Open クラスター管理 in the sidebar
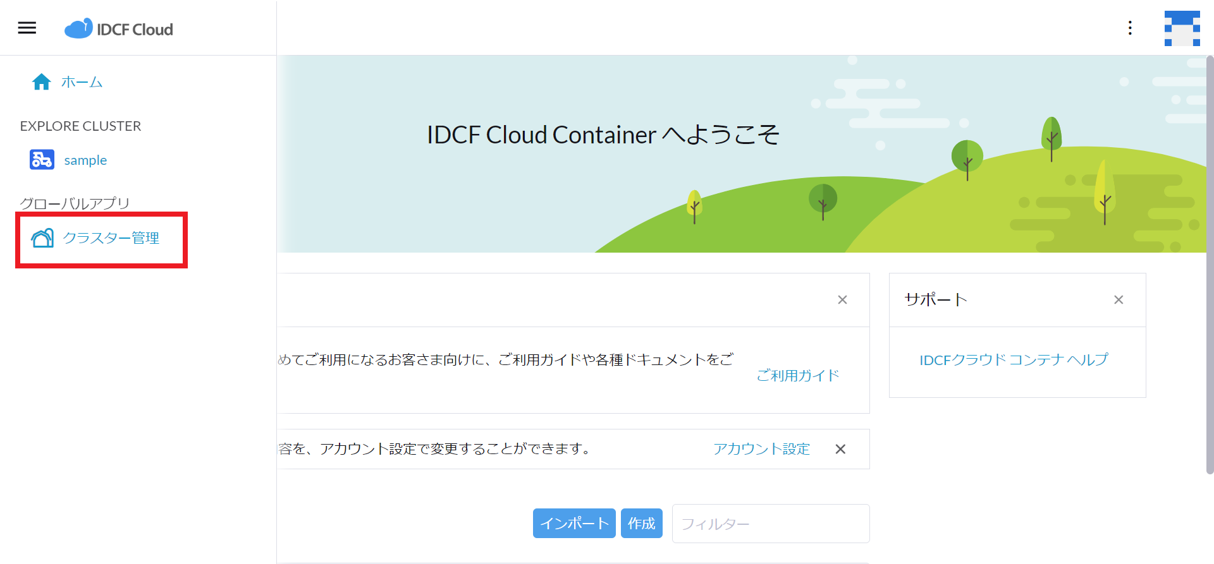This screenshot has height=564, width=1214. (111, 238)
